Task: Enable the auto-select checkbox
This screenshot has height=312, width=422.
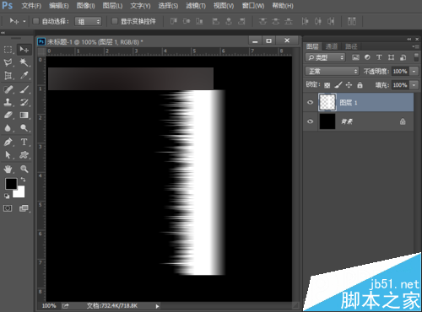Action: (x=35, y=21)
